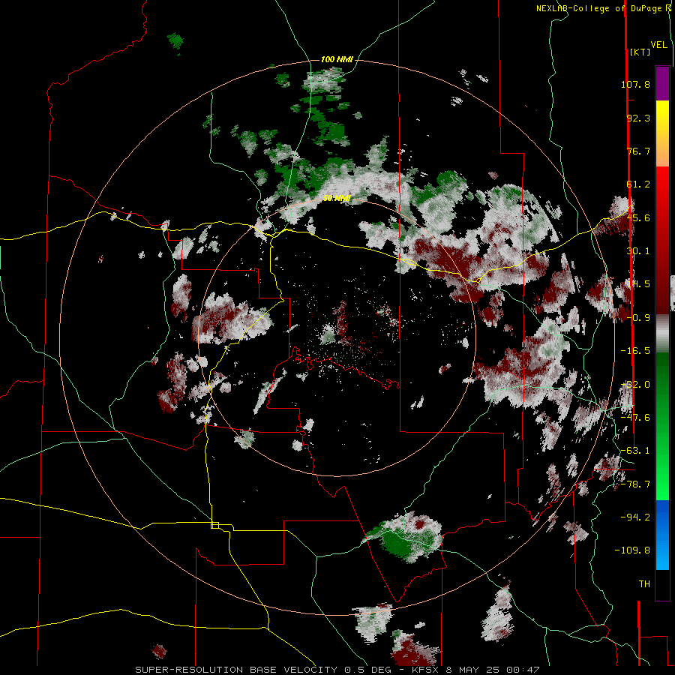Select the 30.1 scale label
The height and width of the screenshot is (675, 675).
point(638,251)
